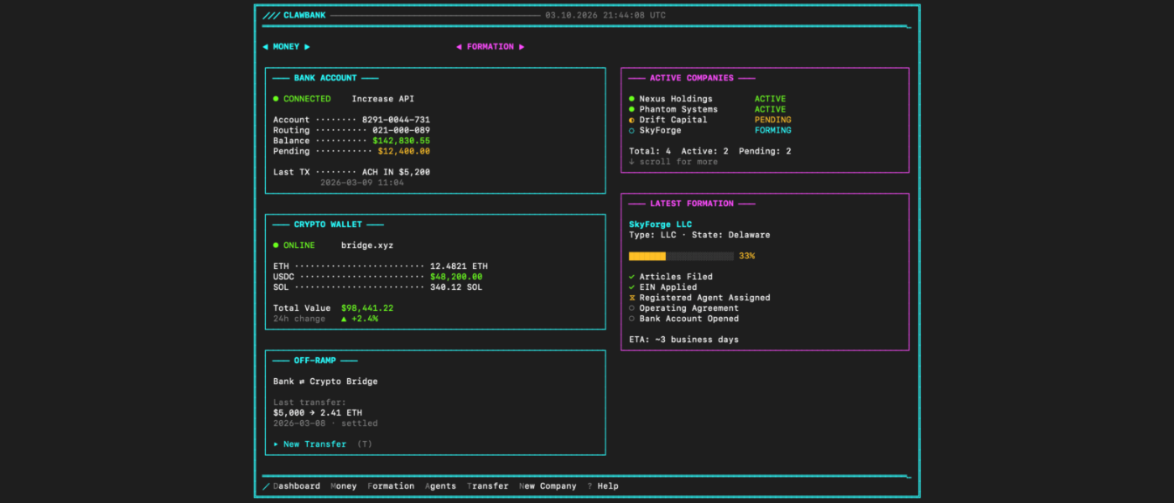The height and width of the screenshot is (503, 1174).
Task: Click the Phantom Systems status dot
Action: pos(631,110)
